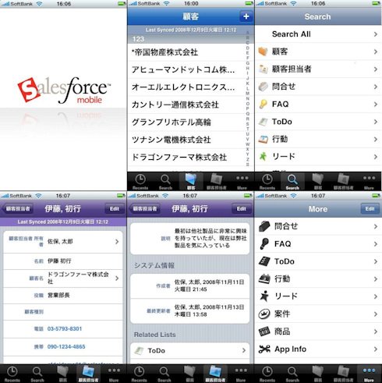Select the 案件 crown icon in More list
The image size is (382, 383).
[264, 314]
